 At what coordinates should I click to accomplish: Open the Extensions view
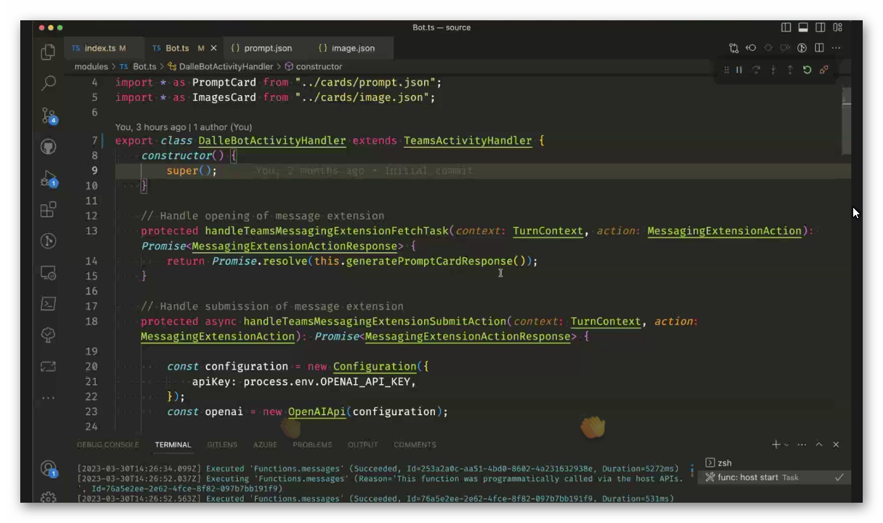pos(48,210)
